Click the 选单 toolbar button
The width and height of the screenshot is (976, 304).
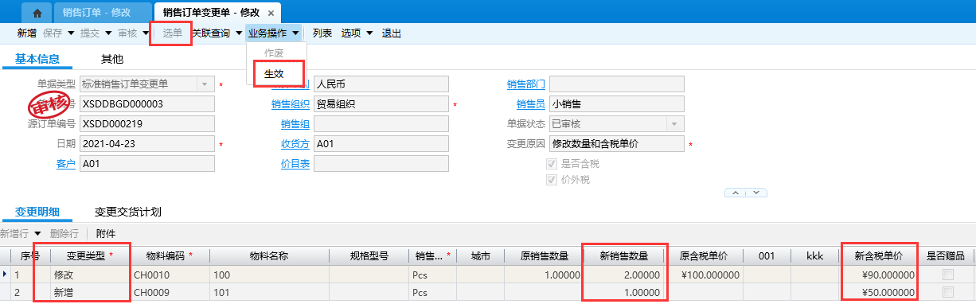[x=173, y=33]
